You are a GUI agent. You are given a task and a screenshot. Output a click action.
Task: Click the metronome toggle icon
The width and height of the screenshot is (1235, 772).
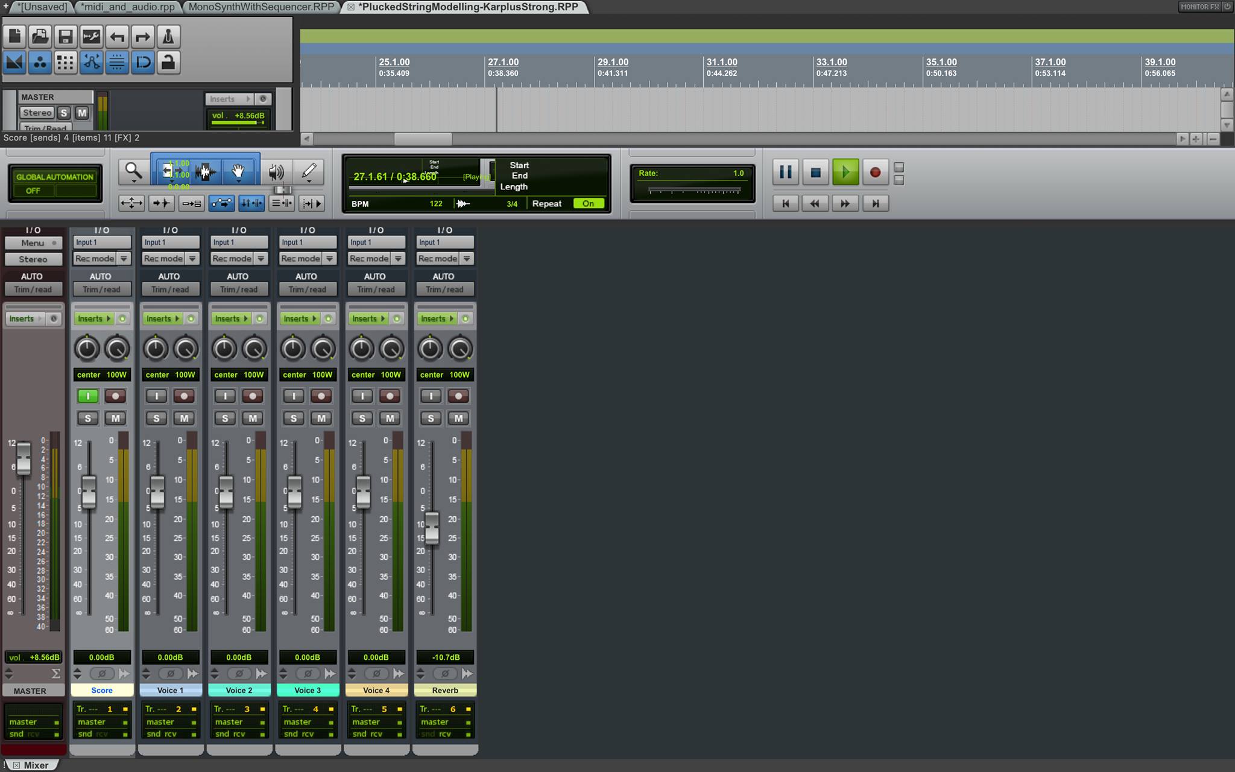click(x=168, y=37)
